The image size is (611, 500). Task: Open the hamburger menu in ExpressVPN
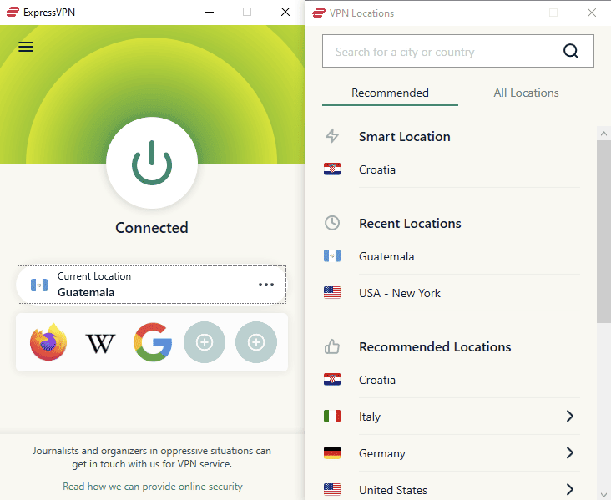coord(26,47)
